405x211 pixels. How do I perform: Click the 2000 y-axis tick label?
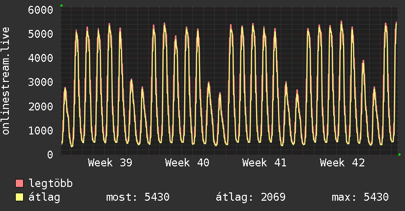coord(41,106)
